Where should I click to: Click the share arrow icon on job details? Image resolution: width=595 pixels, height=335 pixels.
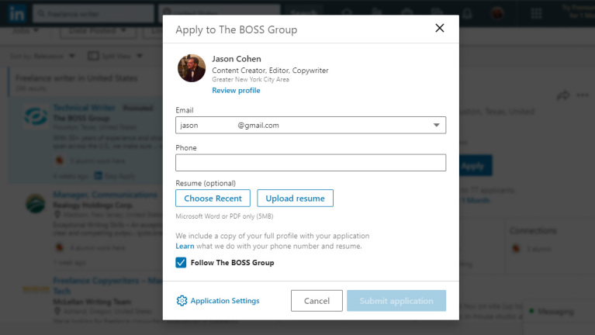coord(563,95)
